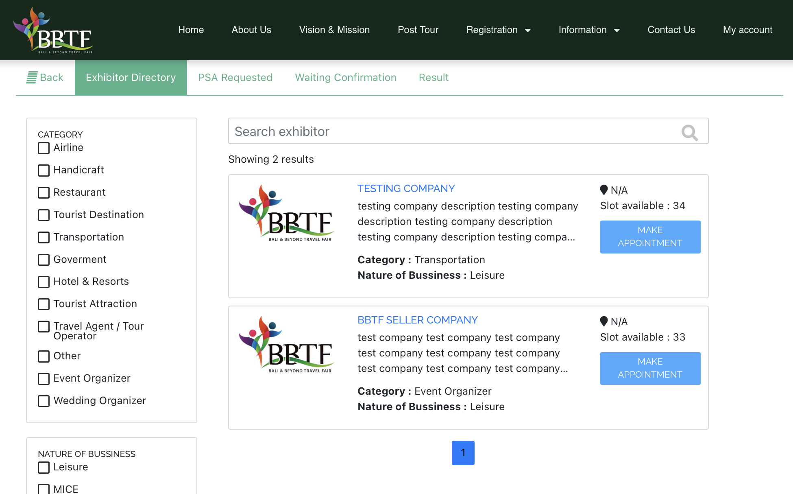Go Back using the Back tab
This screenshot has height=494, width=793.
point(45,77)
